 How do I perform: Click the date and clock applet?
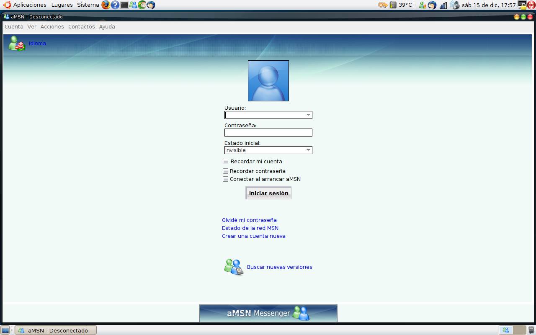coord(489,5)
